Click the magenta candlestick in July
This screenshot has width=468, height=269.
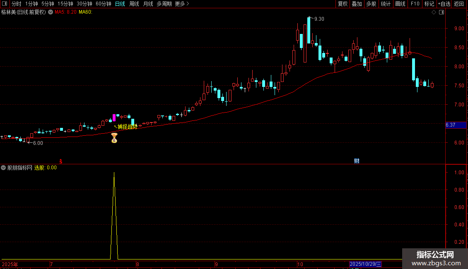pos(114,118)
